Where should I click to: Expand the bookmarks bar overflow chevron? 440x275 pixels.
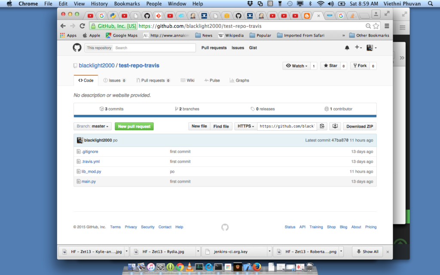(343, 35)
